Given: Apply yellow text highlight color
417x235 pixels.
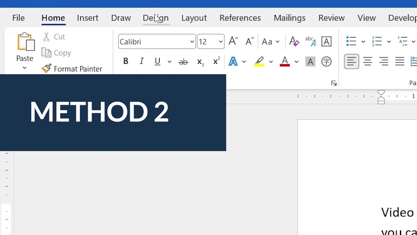Looking at the screenshot, I should point(259,61).
